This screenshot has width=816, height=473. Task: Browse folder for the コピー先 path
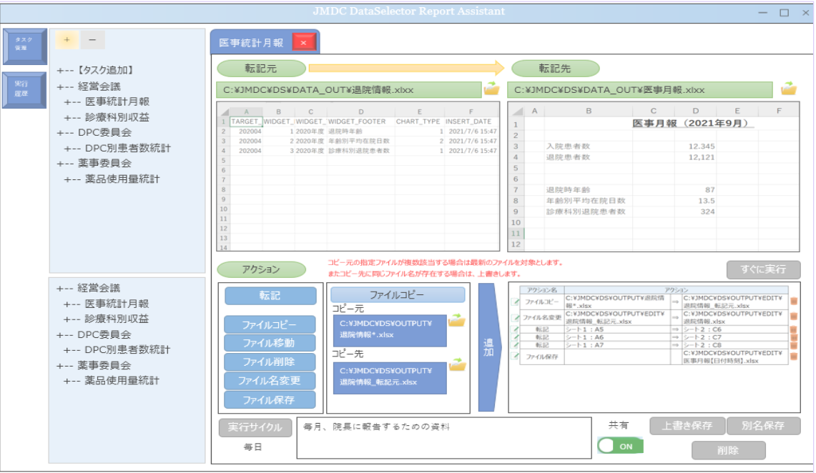(x=458, y=365)
